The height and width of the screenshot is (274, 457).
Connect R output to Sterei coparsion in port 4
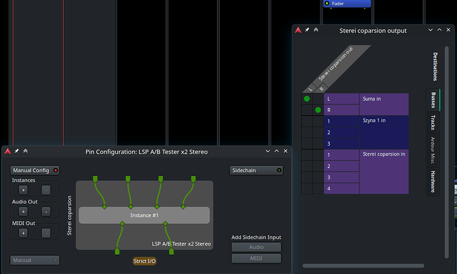pyautogui.click(x=318, y=189)
